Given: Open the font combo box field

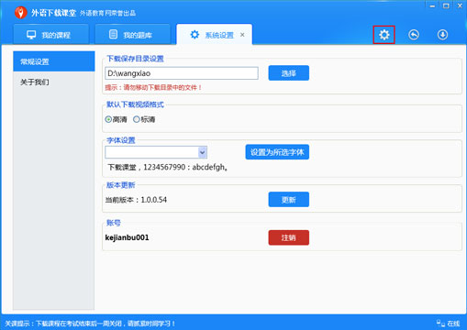Looking at the screenshot, I should click(156, 152).
